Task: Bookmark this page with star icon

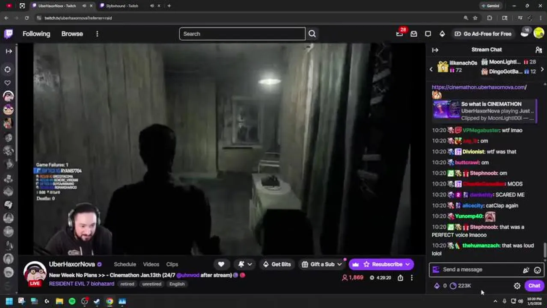Action: (x=475, y=18)
